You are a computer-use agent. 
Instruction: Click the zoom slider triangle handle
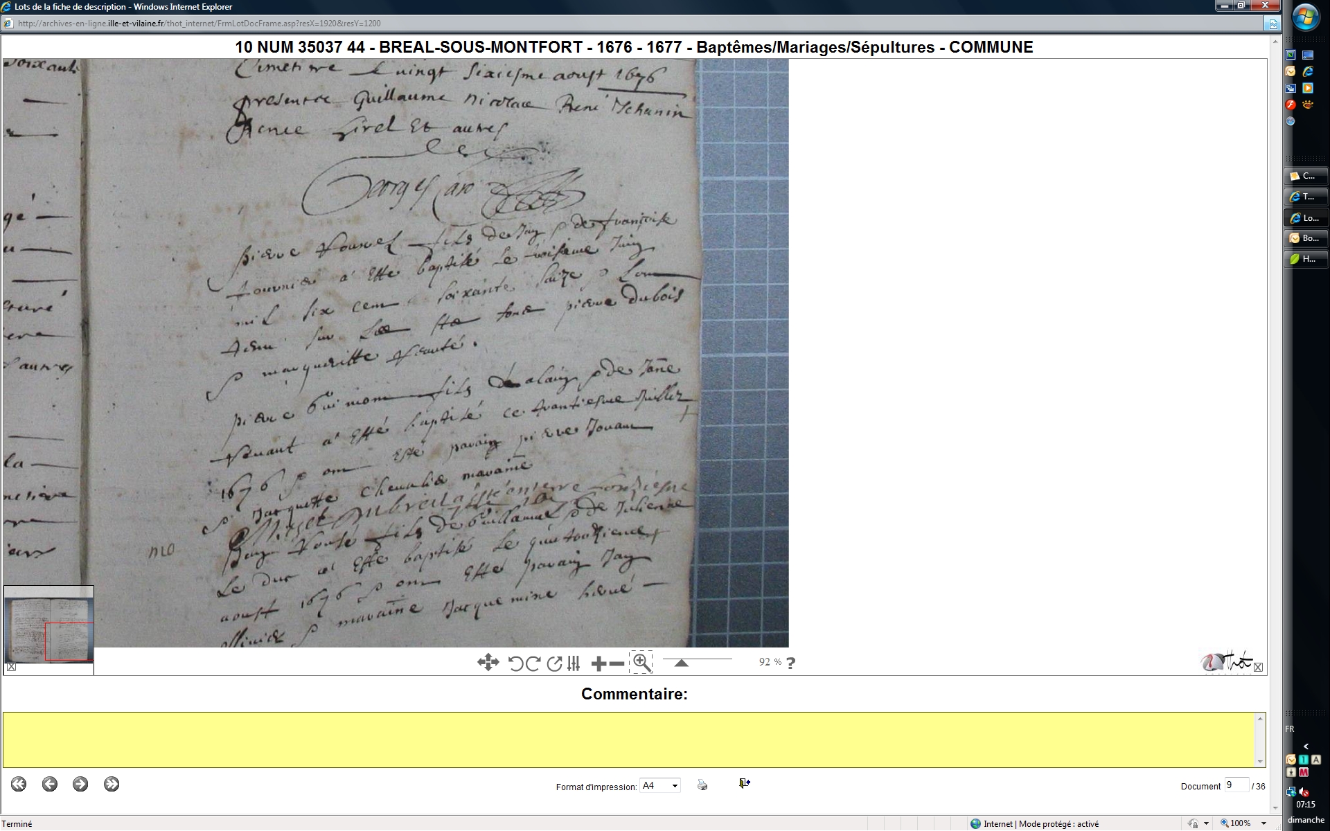point(681,663)
